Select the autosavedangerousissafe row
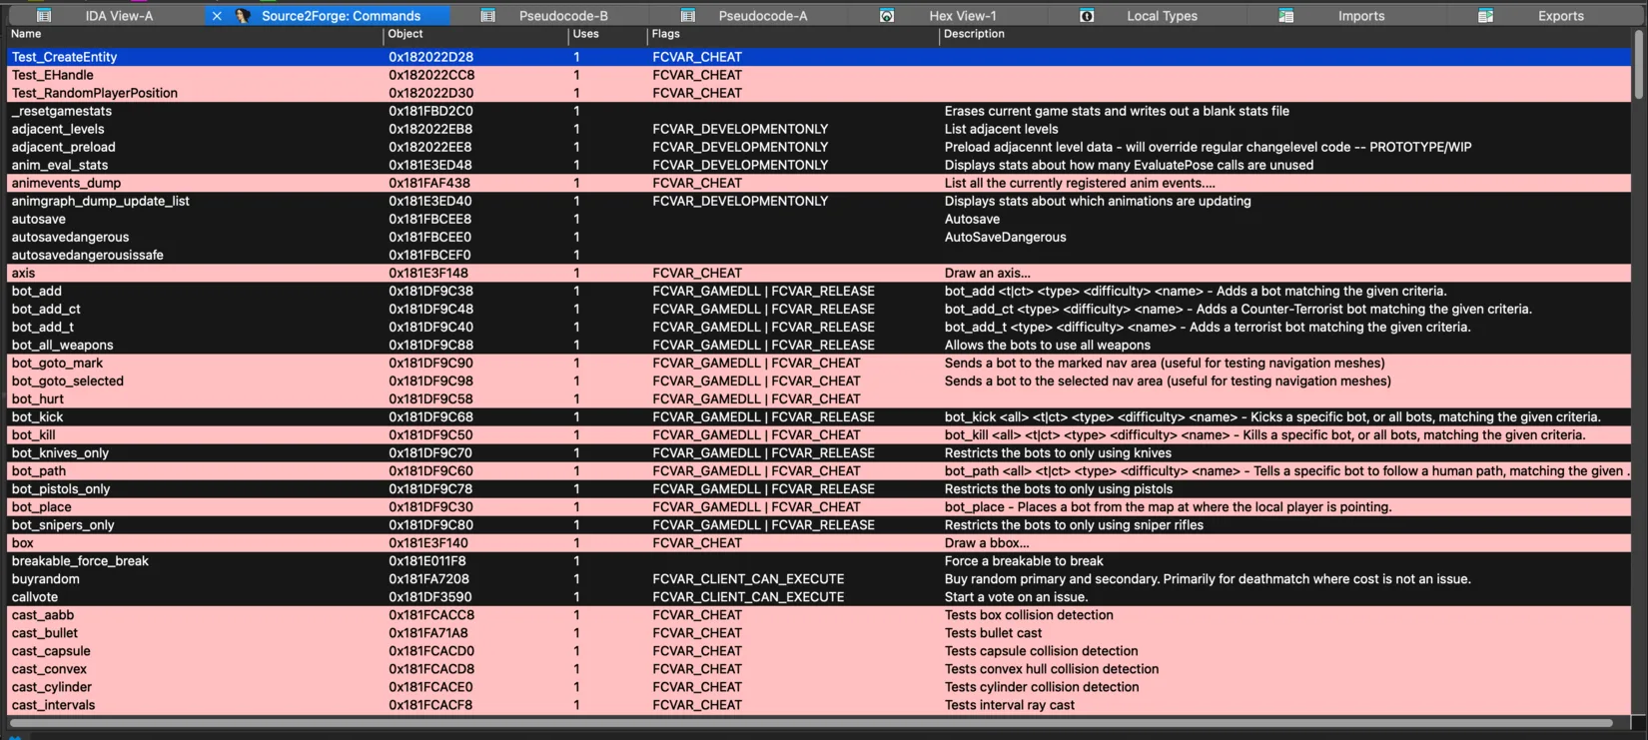The height and width of the screenshot is (740, 1648). [x=819, y=255]
